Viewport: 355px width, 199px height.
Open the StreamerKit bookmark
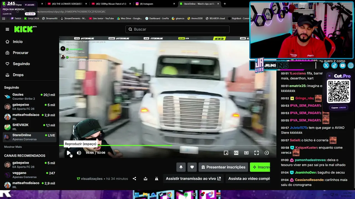50,19
